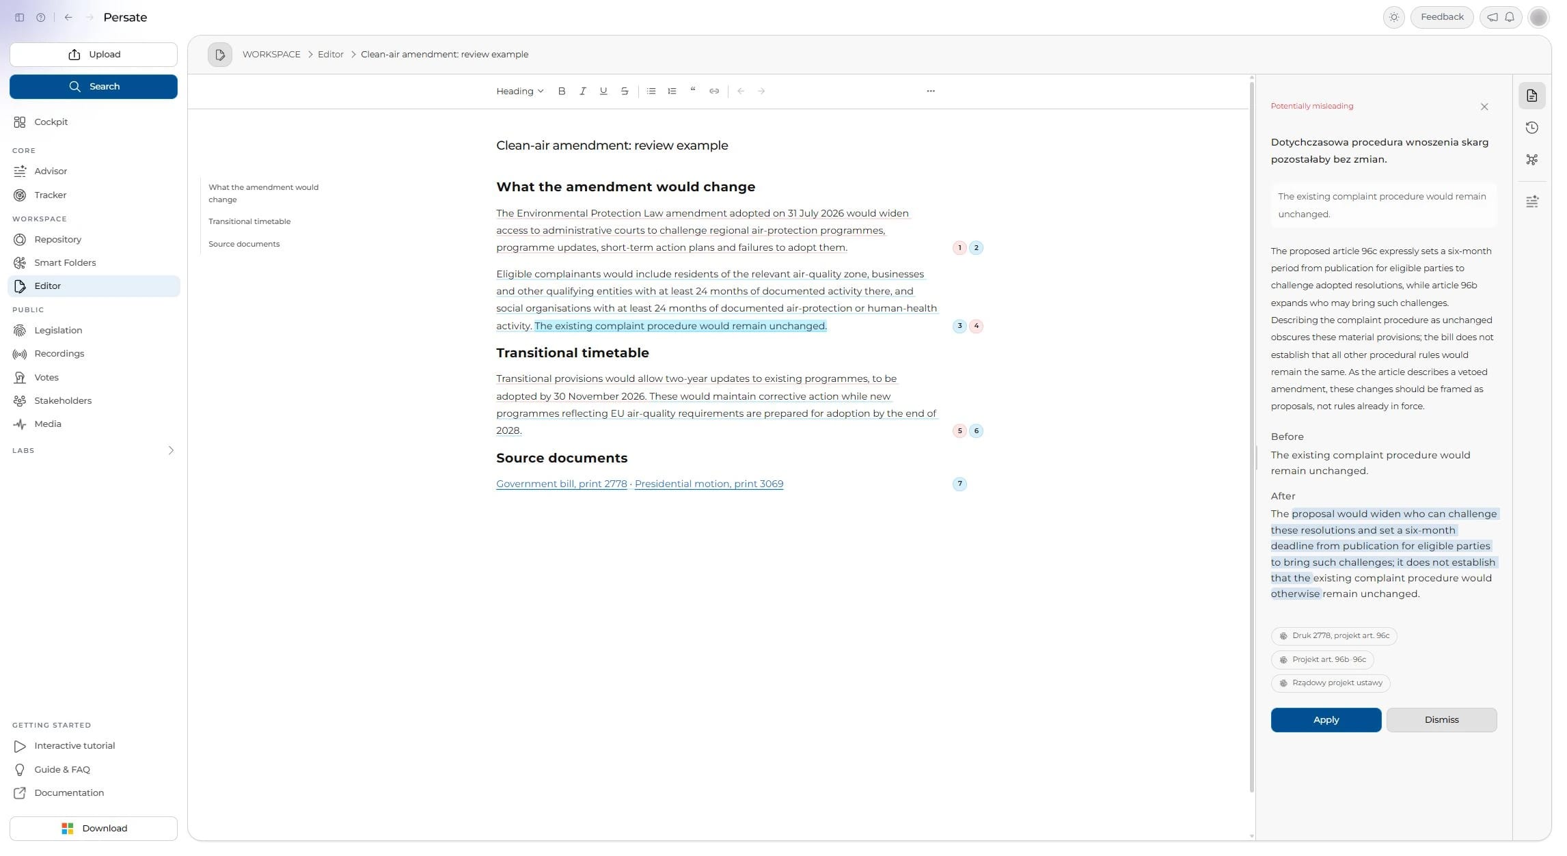Toggle strikethrough formatting
This screenshot has width=1567, height=856.
(624, 91)
